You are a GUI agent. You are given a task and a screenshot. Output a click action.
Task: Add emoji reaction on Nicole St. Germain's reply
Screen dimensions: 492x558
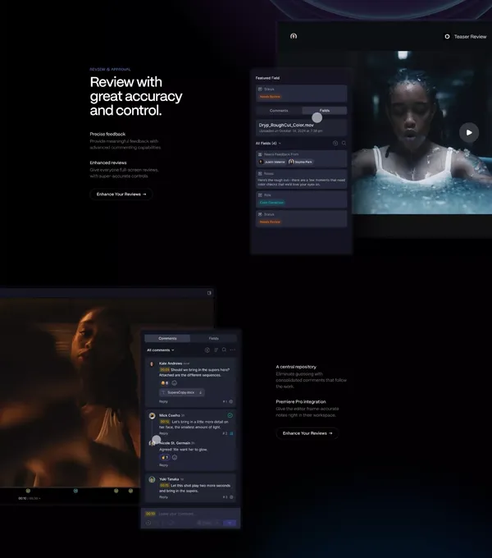pyautogui.click(x=175, y=457)
